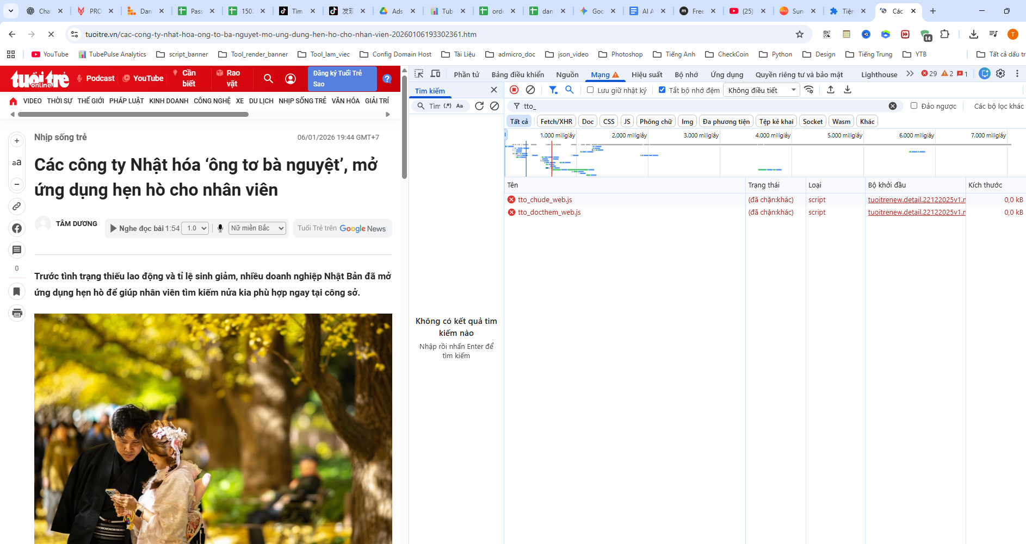Open DevTools settings gear
The width and height of the screenshot is (1026, 544).
1001,74
